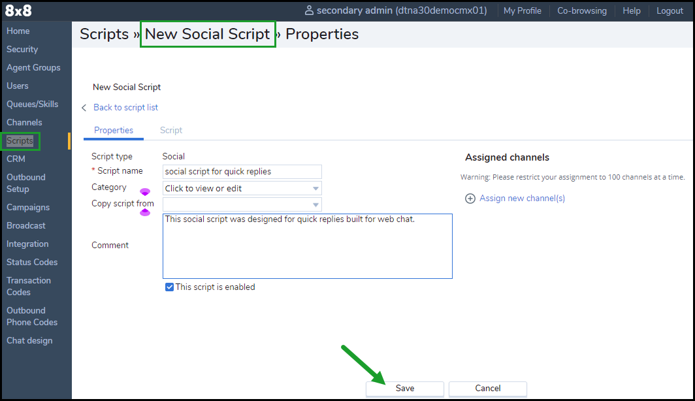Click the Properties breadcrumb text in header
695x401 pixels.
tap(322, 34)
